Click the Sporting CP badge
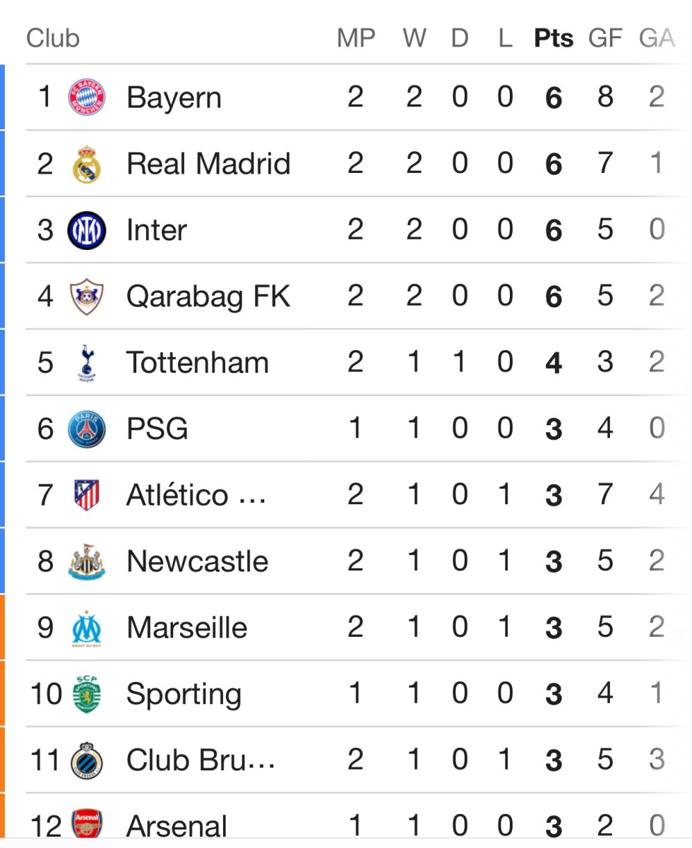This screenshot has width=692, height=848. tap(87, 694)
